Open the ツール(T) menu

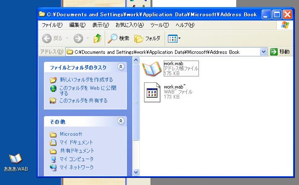tap(160, 25)
